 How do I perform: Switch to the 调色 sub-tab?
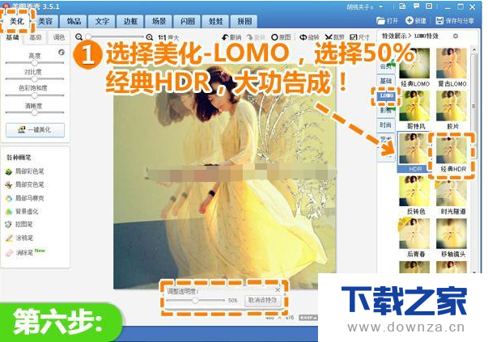[58, 38]
